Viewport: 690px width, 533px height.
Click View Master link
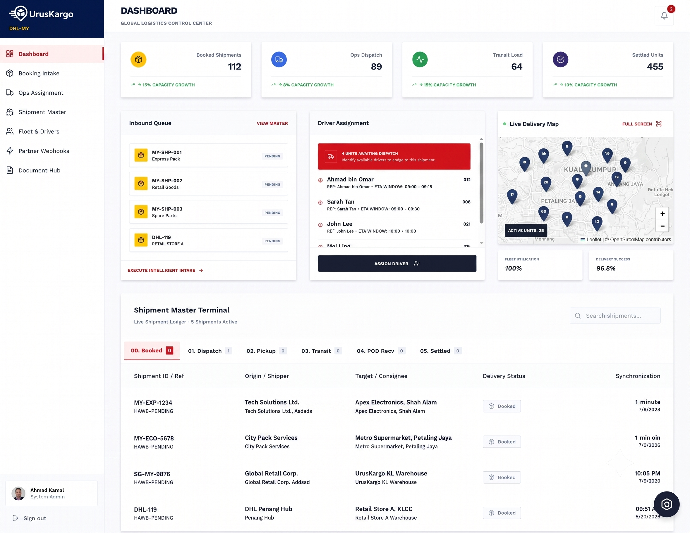(272, 123)
